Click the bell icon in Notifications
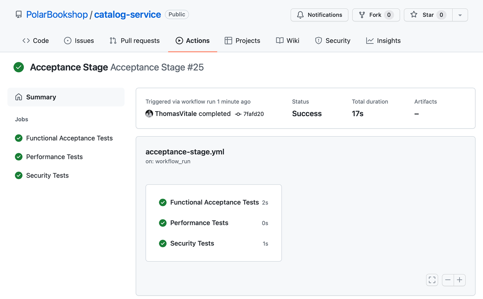The height and width of the screenshot is (299, 483). click(x=300, y=15)
